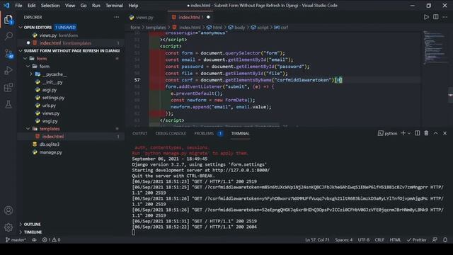
Task: Open the Run and Debug view
Action: pyautogui.click(x=8, y=70)
